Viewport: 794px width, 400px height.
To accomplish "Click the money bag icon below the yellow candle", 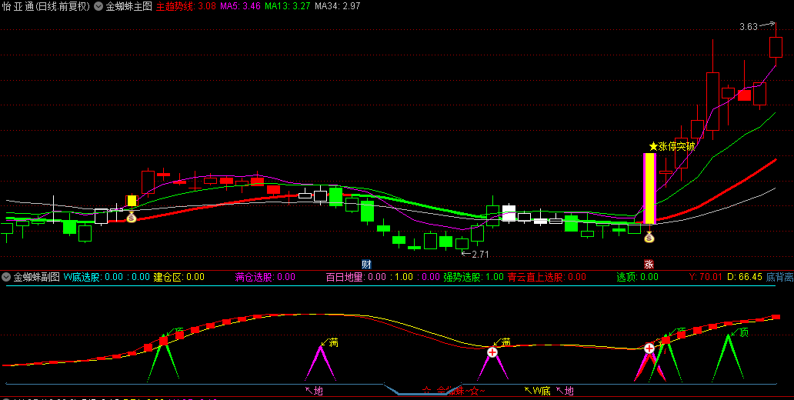I will [131, 218].
